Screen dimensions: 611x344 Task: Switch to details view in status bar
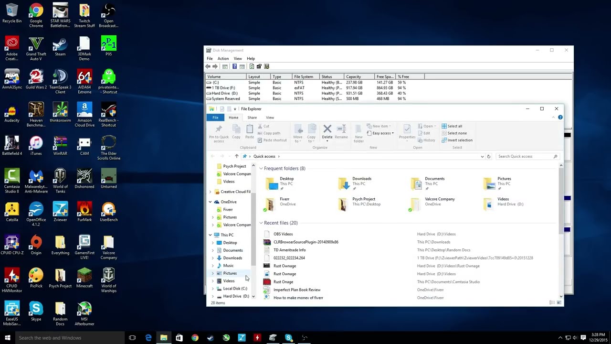[x=552, y=302]
